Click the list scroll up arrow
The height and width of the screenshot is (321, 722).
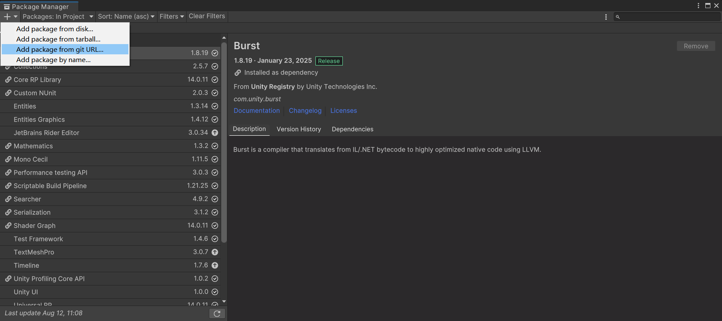click(224, 38)
